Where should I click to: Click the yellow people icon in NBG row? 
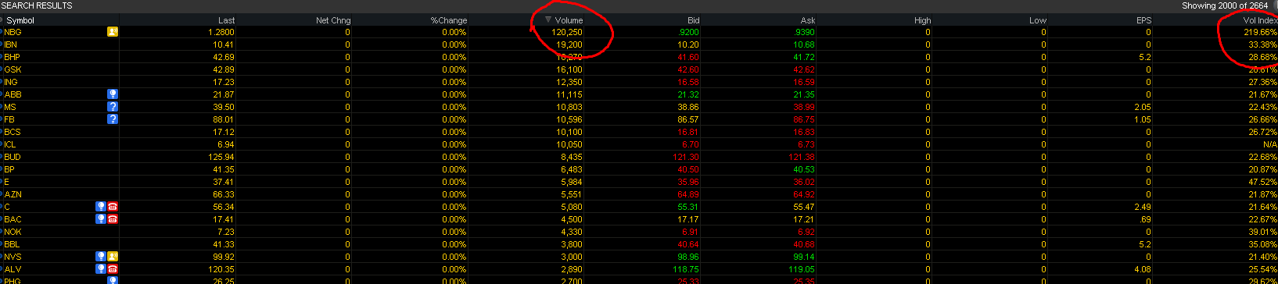(113, 32)
